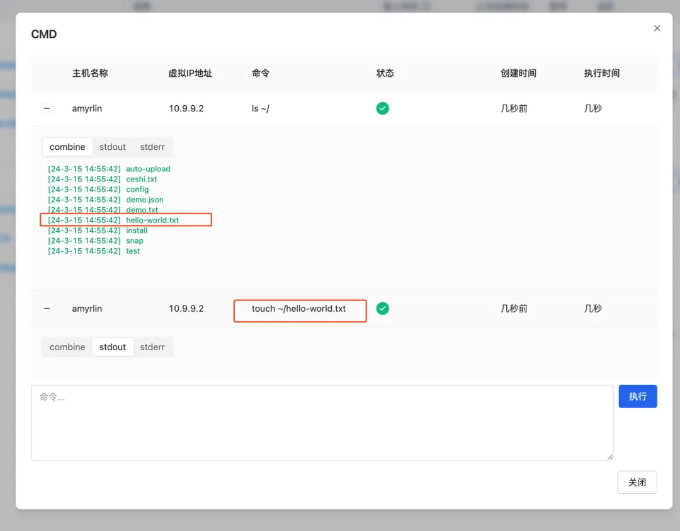The width and height of the screenshot is (680, 531).
Task: Collapse the ls ~/ command row
Action: pyautogui.click(x=47, y=108)
